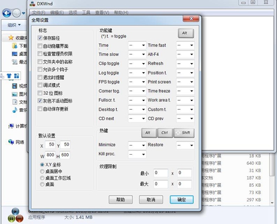Enable 检查管理员权限 checkbox
The width and height of the screenshot is (277, 224).
[40, 54]
